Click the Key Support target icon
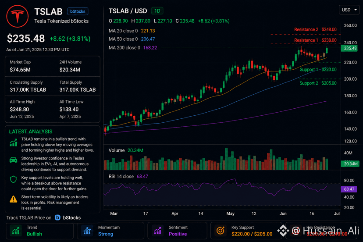This screenshot has height=242, width=363. pyautogui.click(x=221, y=231)
